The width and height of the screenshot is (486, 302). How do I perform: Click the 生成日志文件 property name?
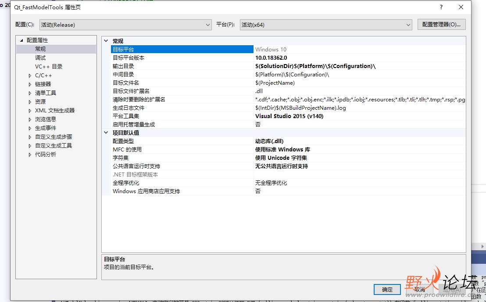click(129, 108)
